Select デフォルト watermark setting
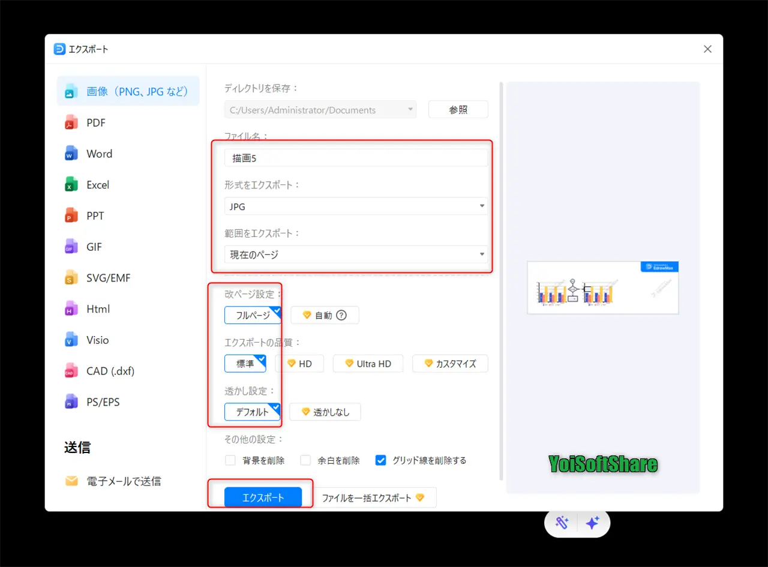Image resolution: width=768 pixels, height=567 pixels. coord(253,412)
